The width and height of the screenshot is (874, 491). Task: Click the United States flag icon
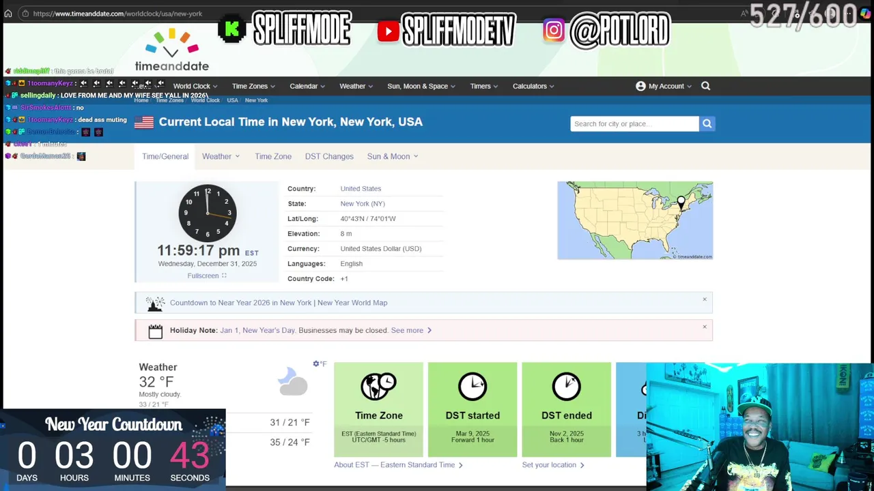144,122
